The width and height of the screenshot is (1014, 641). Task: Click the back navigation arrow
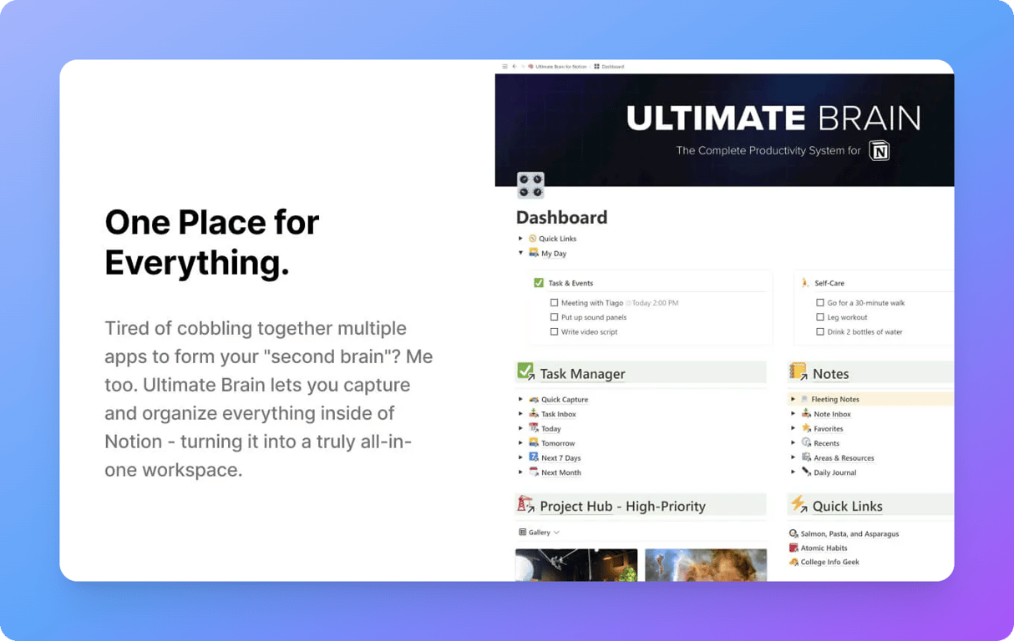(x=514, y=67)
